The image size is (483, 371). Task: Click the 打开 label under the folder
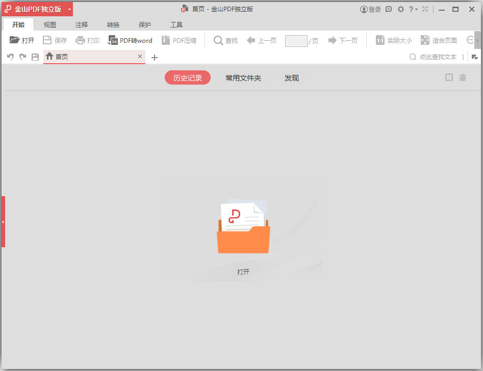tap(243, 272)
